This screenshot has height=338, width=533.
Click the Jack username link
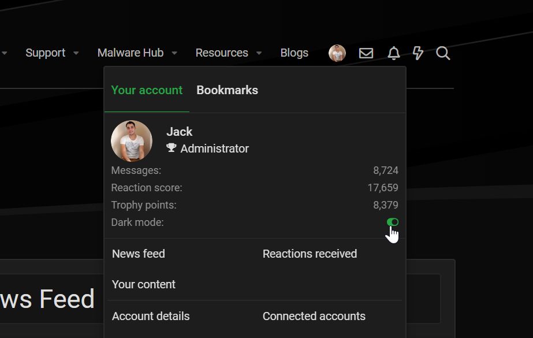[179, 132]
